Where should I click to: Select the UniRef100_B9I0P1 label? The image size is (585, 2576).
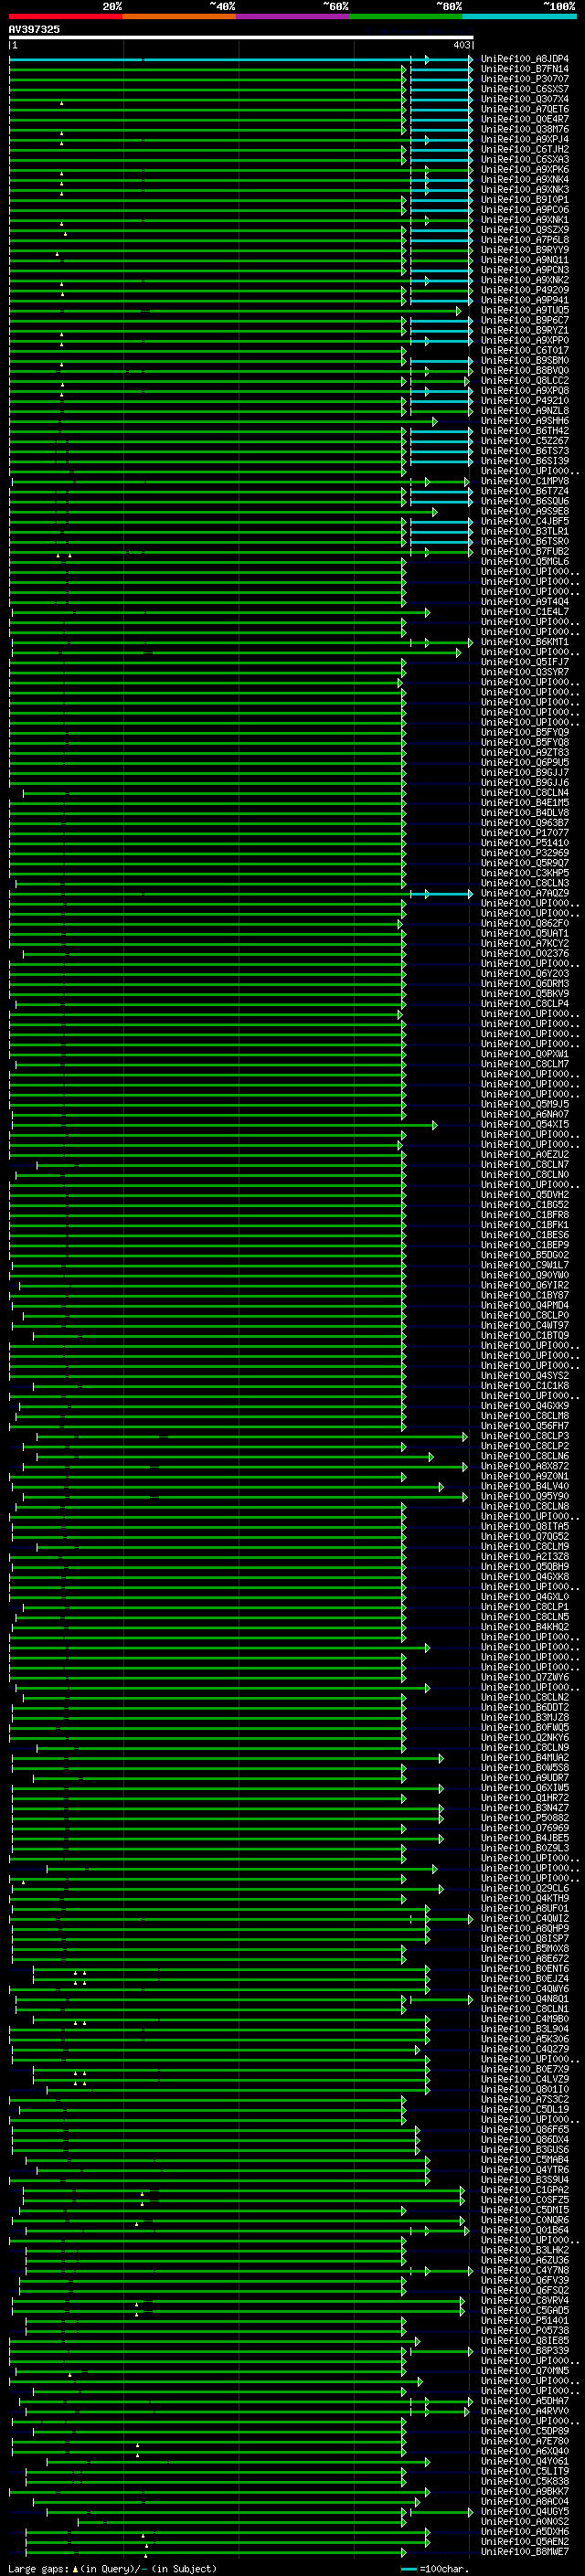tap(525, 200)
